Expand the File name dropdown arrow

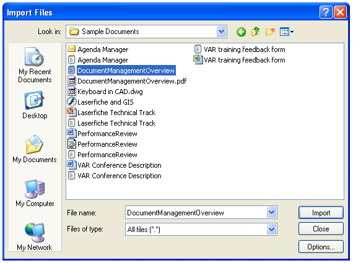point(271,212)
